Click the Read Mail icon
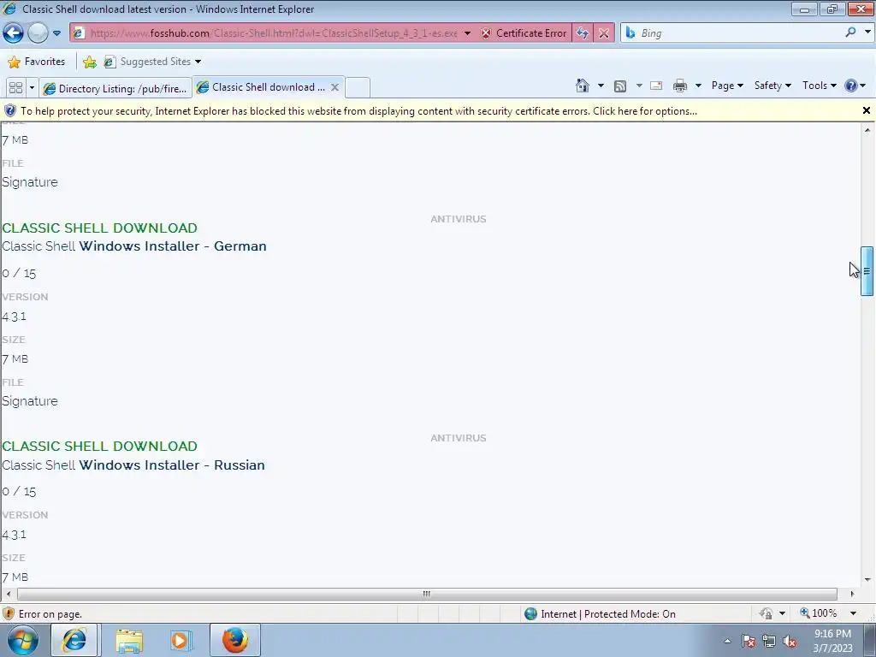 click(x=656, y=86)
